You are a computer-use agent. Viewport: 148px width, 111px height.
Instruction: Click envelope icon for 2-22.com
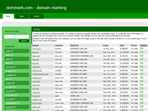[x=142, y=96]
